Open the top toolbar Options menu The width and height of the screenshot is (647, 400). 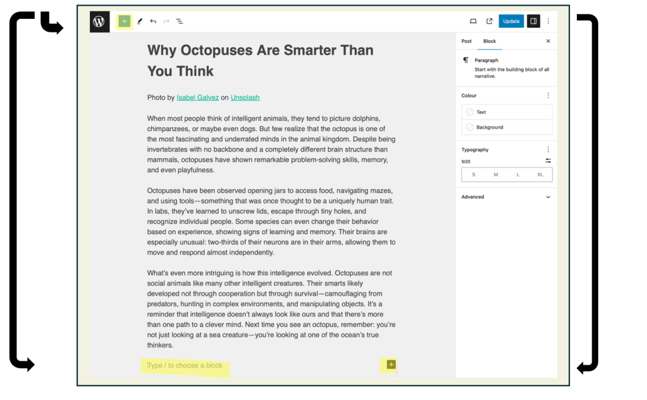point(548,22)
